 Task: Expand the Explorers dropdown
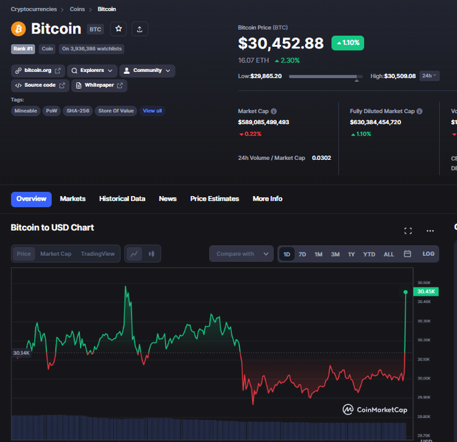[92, 71]
